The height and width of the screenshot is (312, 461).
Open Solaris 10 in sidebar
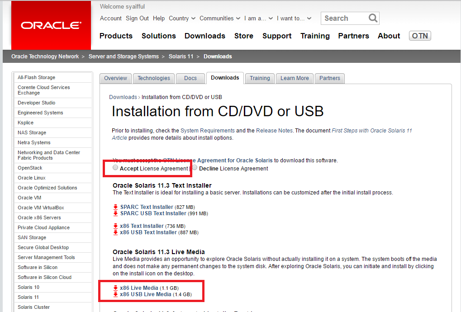point(52,287)
